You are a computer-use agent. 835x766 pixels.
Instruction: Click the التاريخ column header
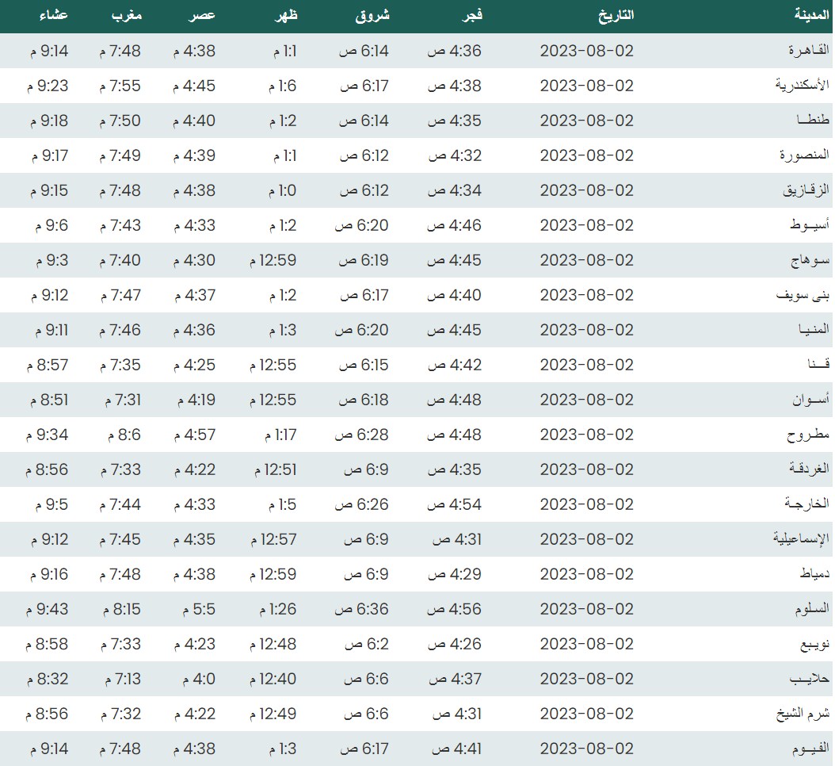pyautogui.click(x=614, y=16)
